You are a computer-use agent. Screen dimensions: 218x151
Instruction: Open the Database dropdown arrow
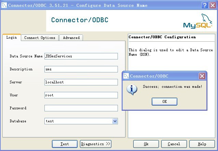click(x=115, y=121)
